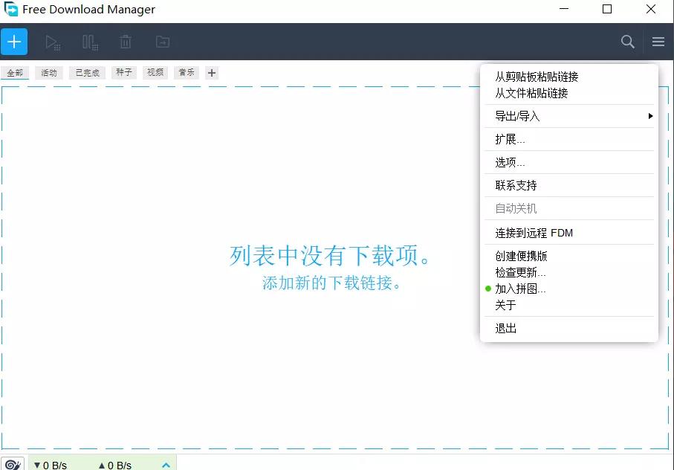Collapse the speed panel with the chevron
This screenshot has width=674, height=470.
click(x=165, y=463)
